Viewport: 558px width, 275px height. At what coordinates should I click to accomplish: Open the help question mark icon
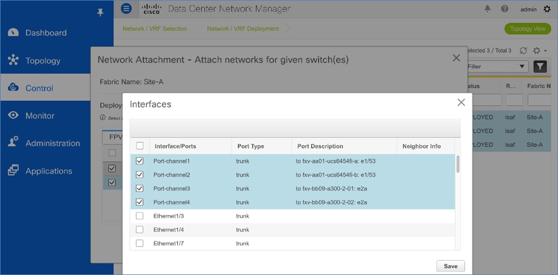coord(504,9)
